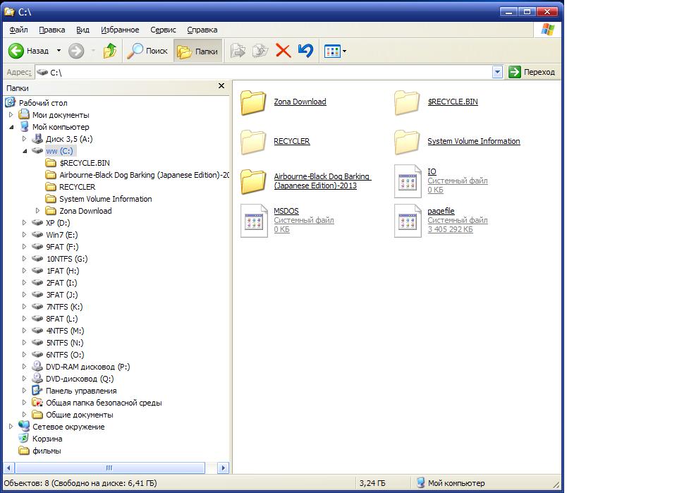Viewport: 677px width, 493px height.
Task: Click the Copy To folder toolbar icon
Action: point(260,51)
